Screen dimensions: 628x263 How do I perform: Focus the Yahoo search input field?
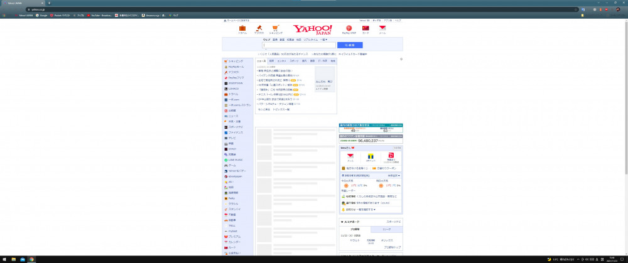(x=299, y=45)
